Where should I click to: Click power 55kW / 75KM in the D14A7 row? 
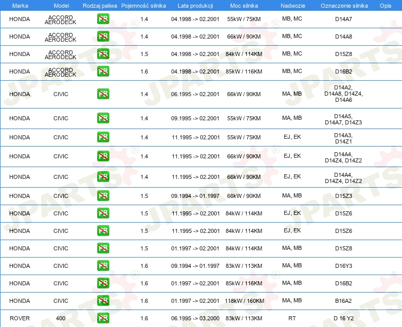[x=244, y=19]
